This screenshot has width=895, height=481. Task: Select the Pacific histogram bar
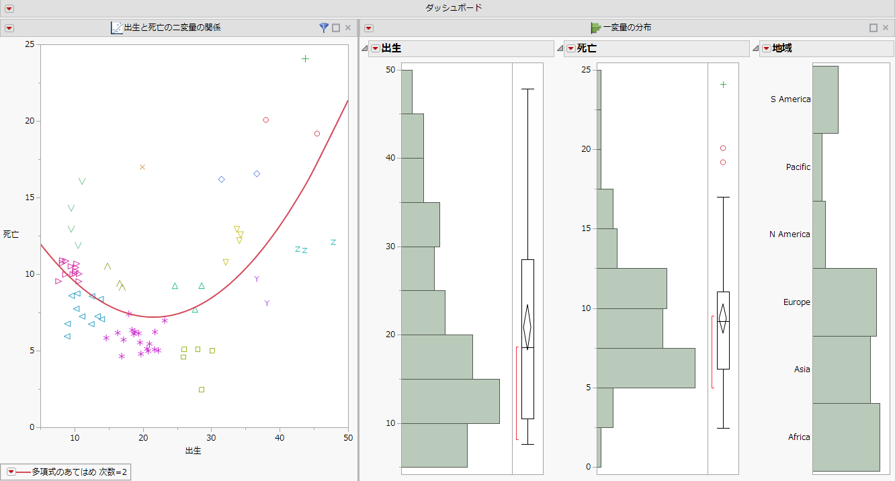point(817,167)
